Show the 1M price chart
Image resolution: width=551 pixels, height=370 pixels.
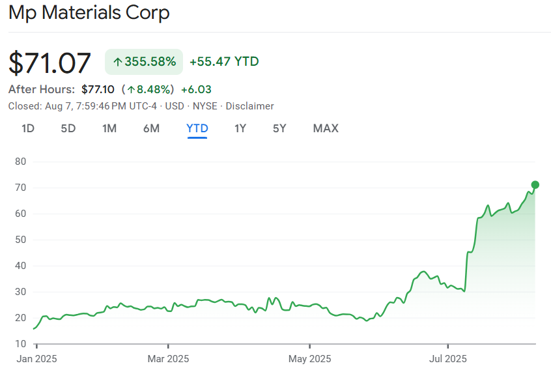click(x=109, y=128)
